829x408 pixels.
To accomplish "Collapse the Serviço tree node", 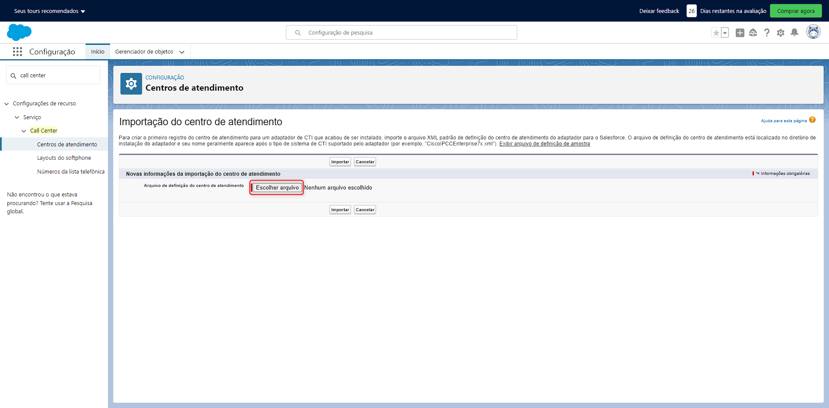I will (17, 117).
